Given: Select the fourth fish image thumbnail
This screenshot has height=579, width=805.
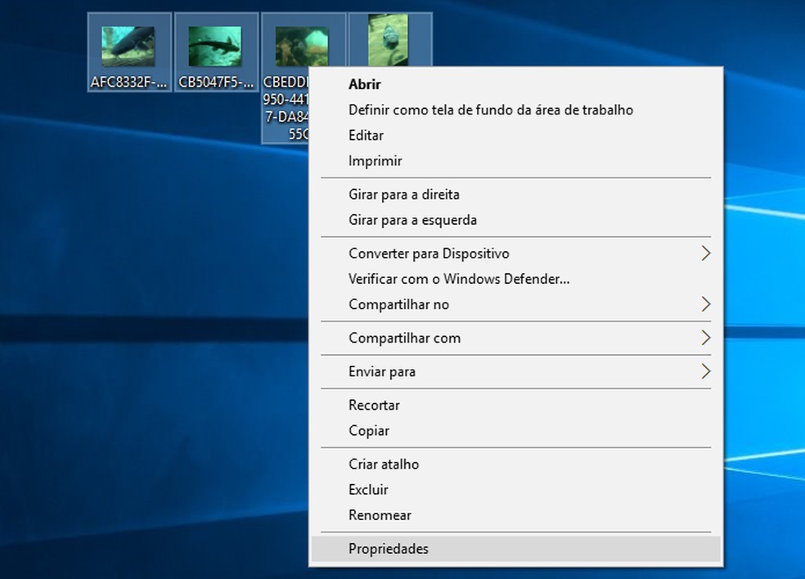Looking at the screenshot, I should [388, 40].
